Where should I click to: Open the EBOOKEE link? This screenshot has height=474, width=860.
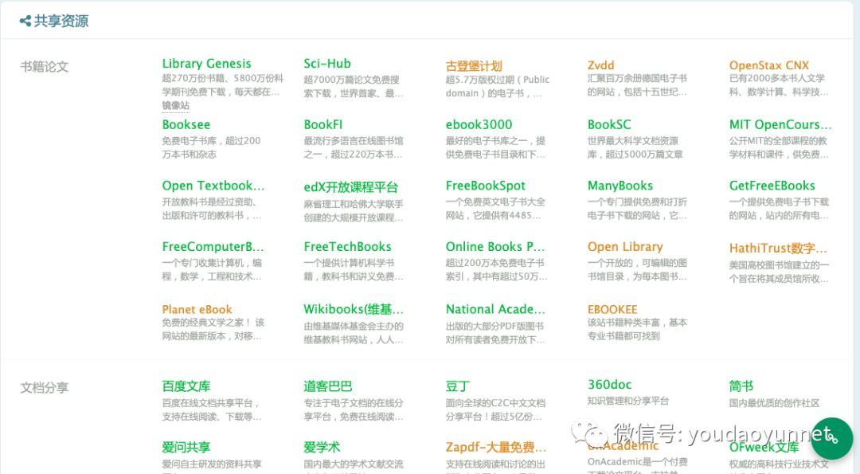(x=612, y=309)
